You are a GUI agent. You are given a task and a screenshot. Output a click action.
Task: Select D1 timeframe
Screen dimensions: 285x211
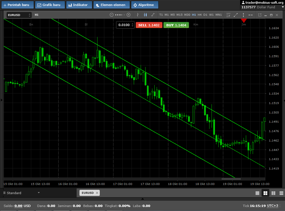(x=205, y=15)
